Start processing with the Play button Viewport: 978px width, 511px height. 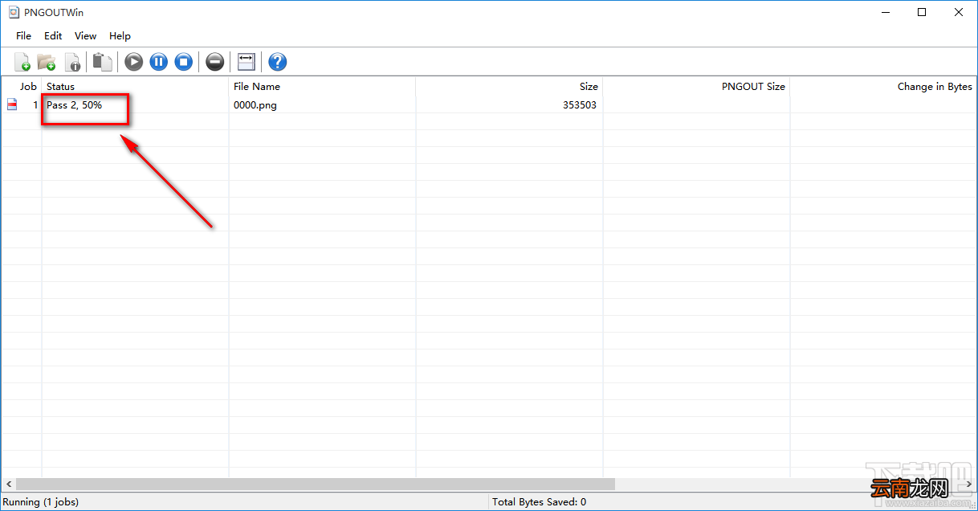(x=133, y=62)
